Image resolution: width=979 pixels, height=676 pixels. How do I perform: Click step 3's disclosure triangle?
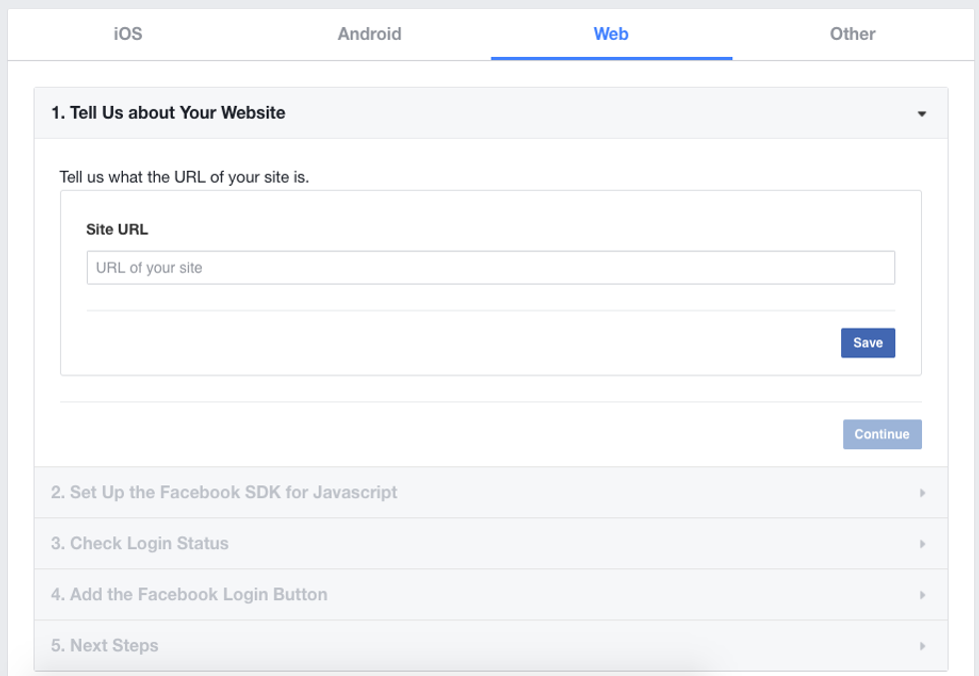click(x=922, y=543)
